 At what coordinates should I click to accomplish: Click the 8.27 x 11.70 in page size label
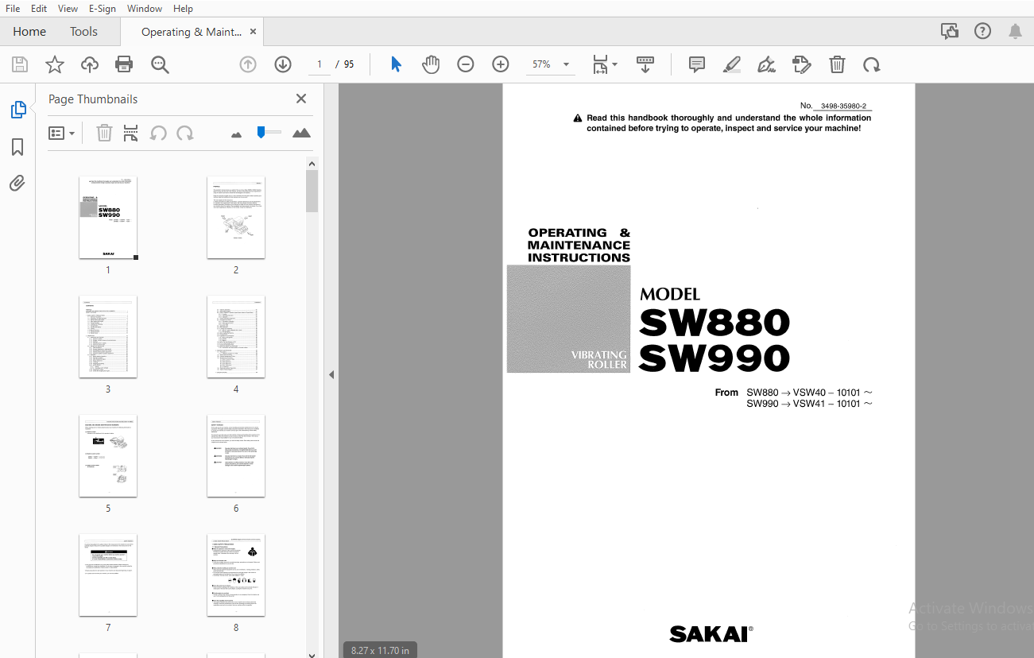tap(381, 650)
